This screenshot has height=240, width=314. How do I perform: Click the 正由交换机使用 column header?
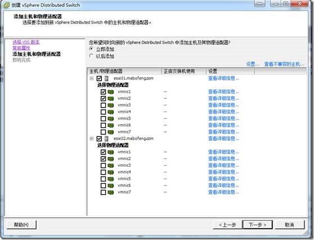coord(184,71)
